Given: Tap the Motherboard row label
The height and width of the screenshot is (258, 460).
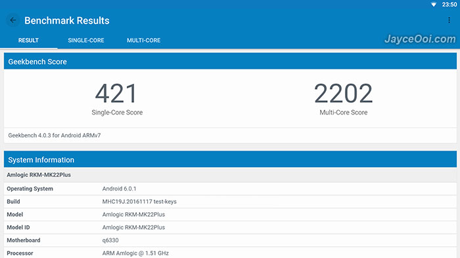Looking at the screenshot, I should [24, 240].
